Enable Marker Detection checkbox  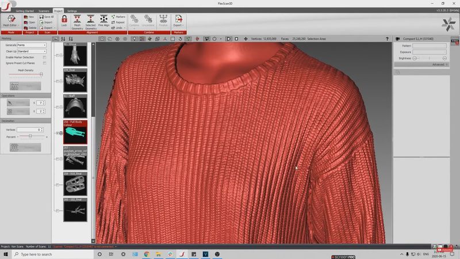tap(45, 58)
